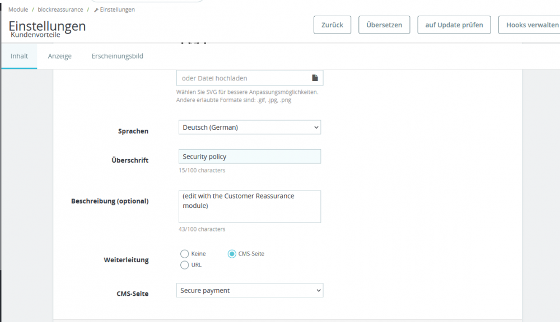
Task: Open Hooks verwalten
Action: (529, 25)
